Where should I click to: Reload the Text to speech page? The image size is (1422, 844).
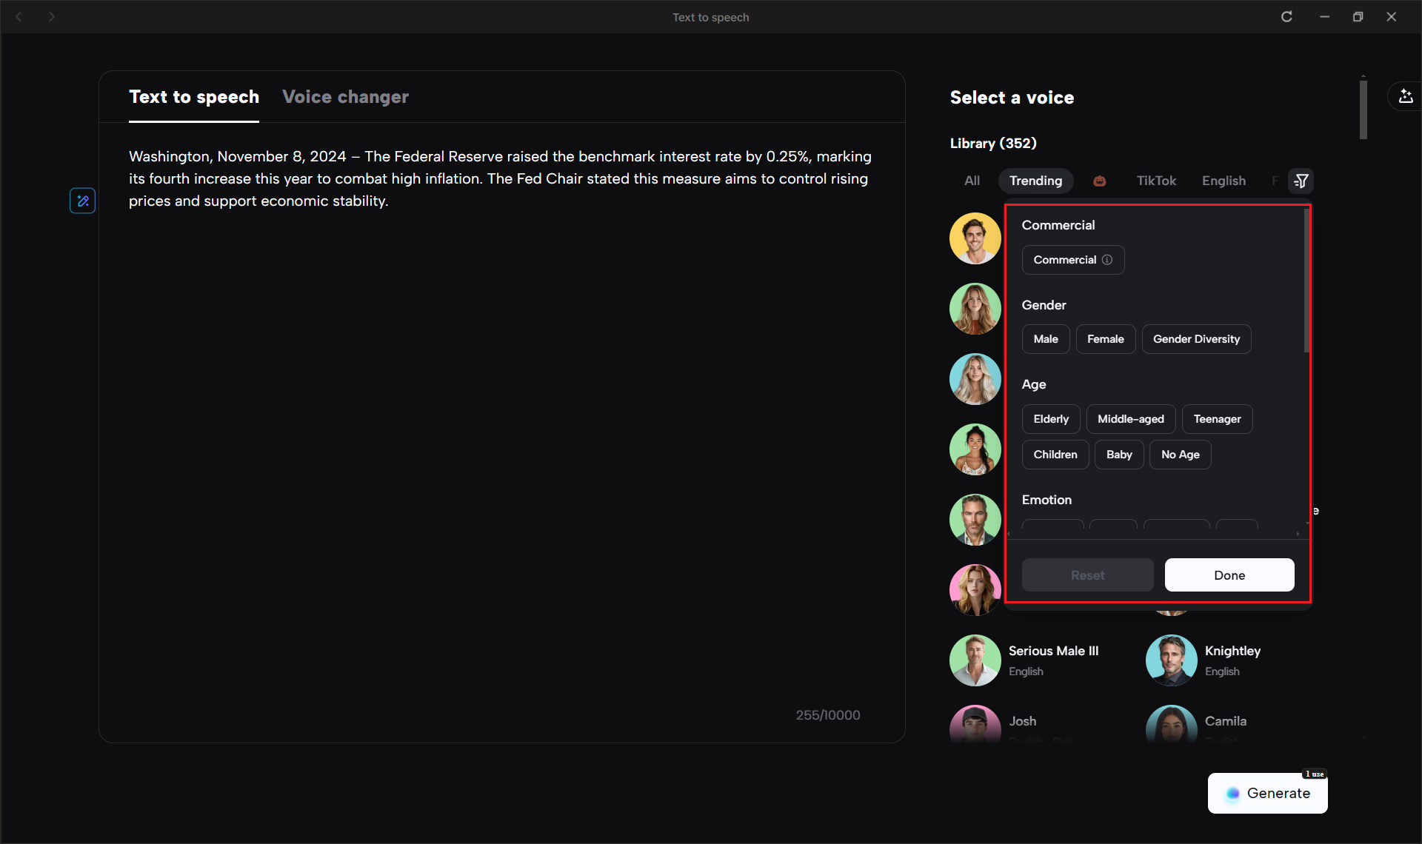[x=1287, y=16]
